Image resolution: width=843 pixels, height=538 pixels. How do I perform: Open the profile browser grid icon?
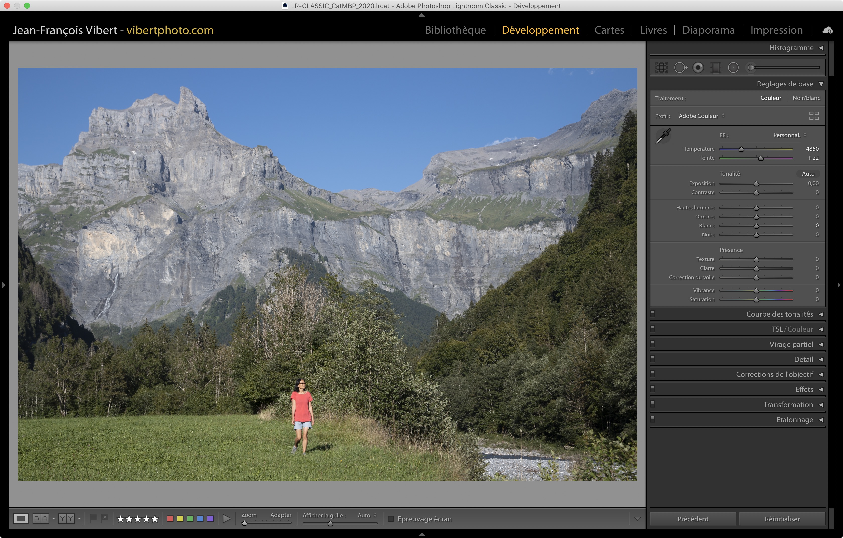[814, 116]
